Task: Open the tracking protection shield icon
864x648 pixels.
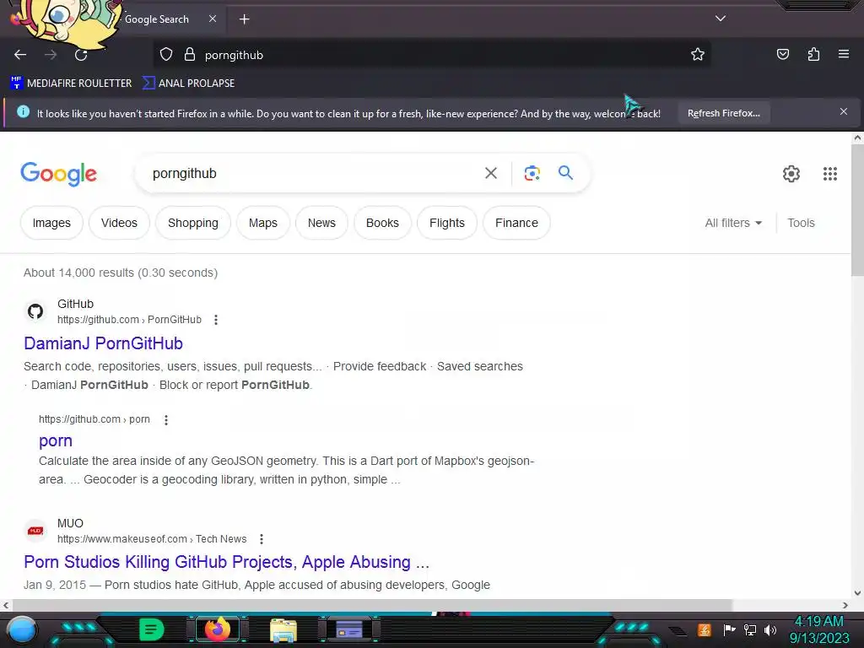Action: click(166, 55)
